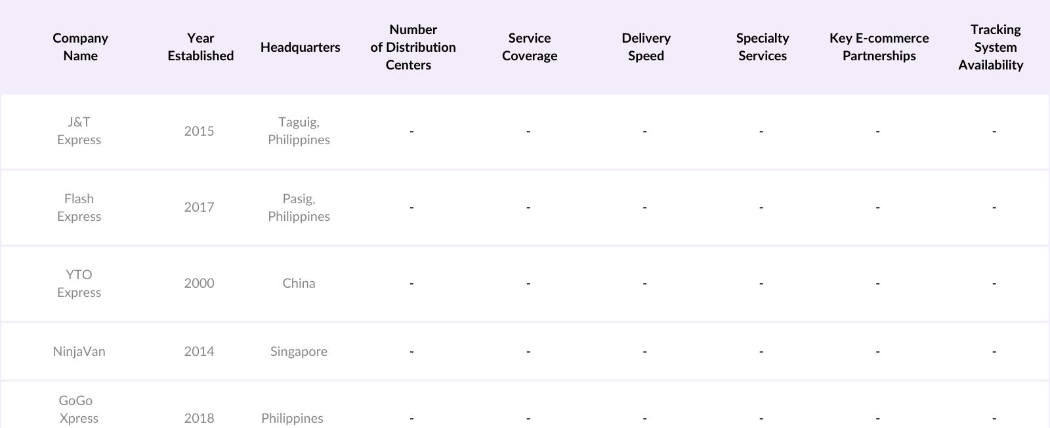The height and width of the screenshot is (428, 1050).
Task: Click the 2015 year established cell
Action: tap(199, 131)
